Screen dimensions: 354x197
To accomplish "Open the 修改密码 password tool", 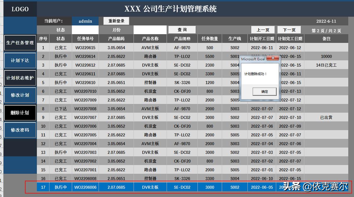I will tap(19, 130).
